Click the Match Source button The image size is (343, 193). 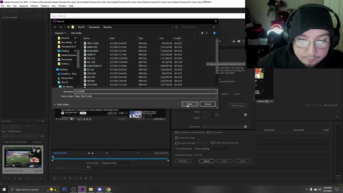click(238, 105)
